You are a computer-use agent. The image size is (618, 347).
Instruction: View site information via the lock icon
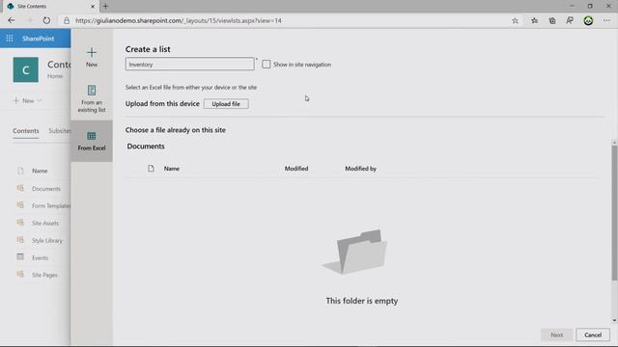(67, 20)
